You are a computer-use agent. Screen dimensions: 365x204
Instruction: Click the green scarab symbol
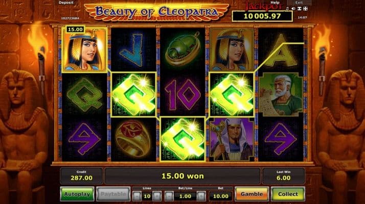pos(182,49)
